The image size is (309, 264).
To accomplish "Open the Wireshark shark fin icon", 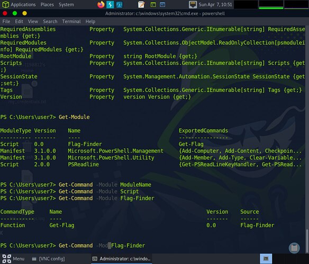I will [x=119, y=5].
